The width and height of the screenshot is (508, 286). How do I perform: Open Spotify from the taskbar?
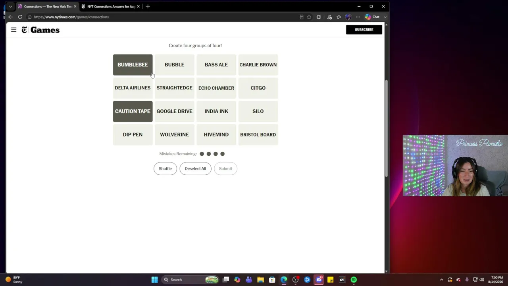[x=354, y=280]
